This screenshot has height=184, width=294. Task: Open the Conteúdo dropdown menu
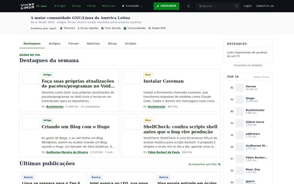(x=132, y=6)
